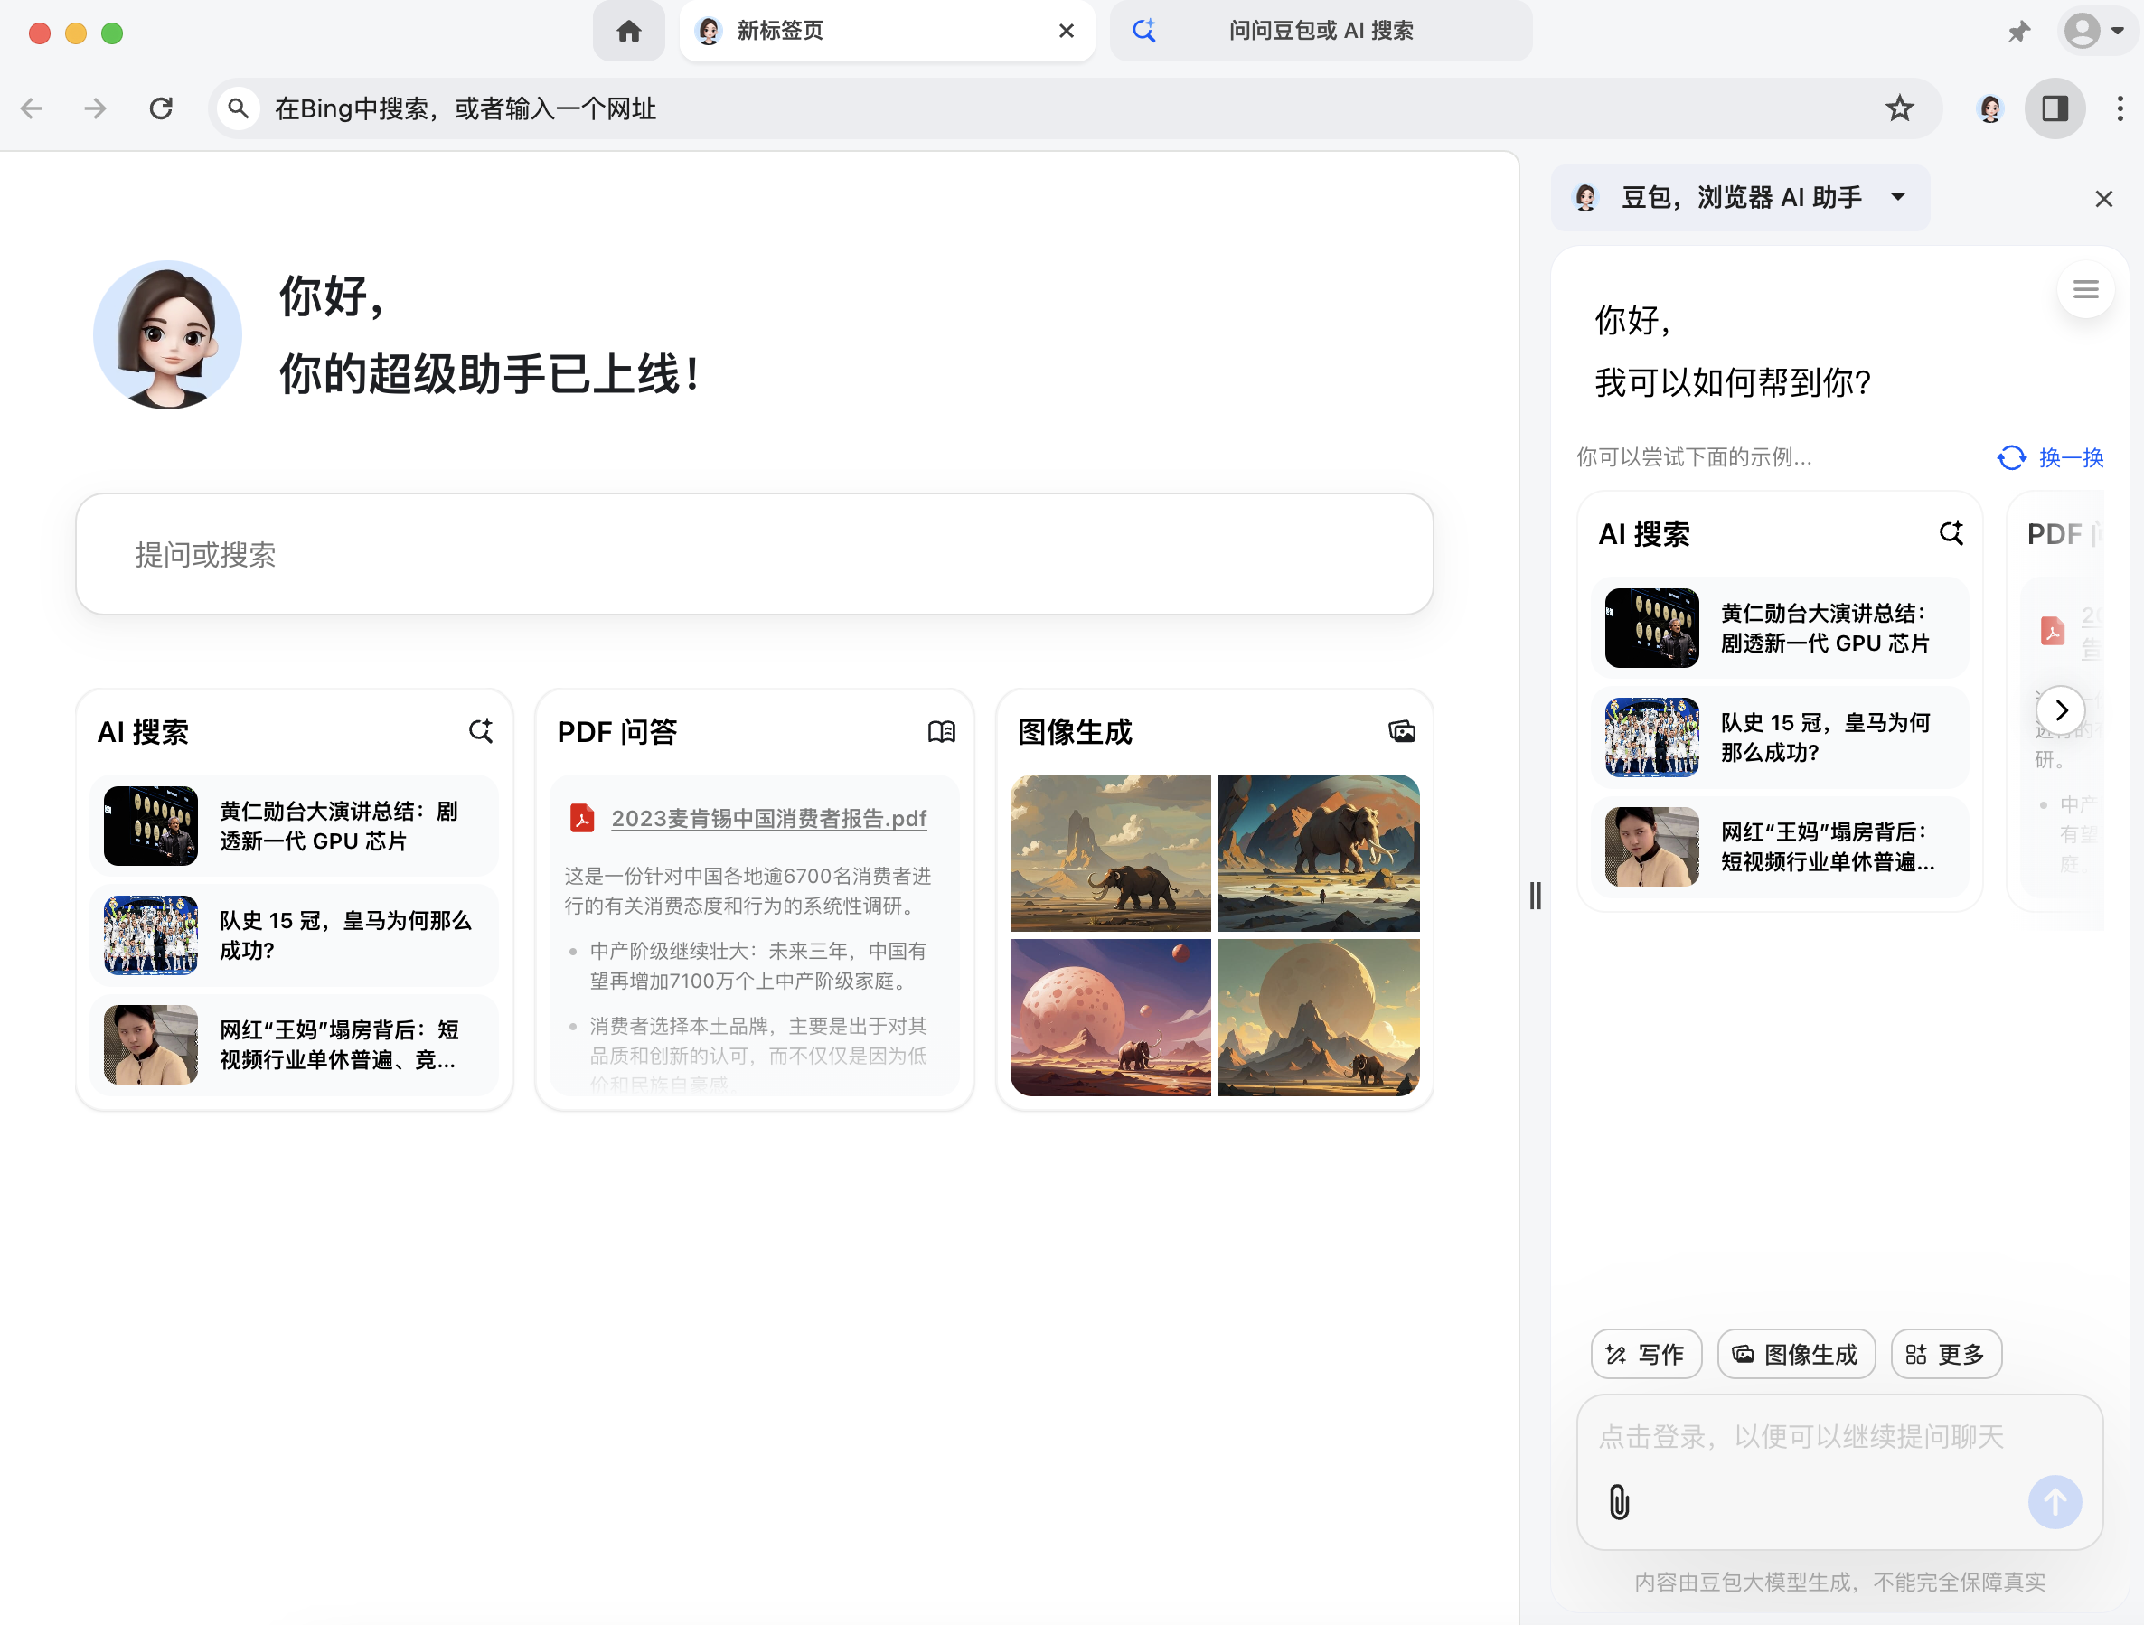Toggle the side panel button
The height and width of the screenshot is (1625, 2144).
(x=2055, y=108)
